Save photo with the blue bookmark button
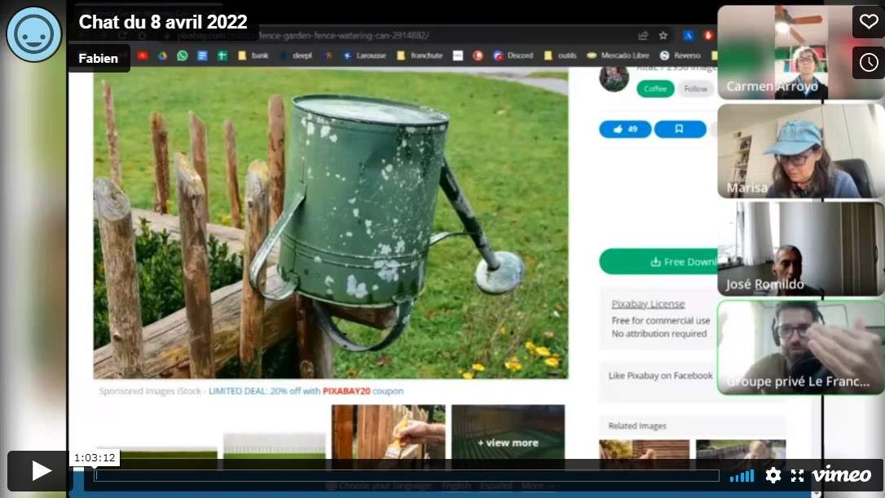Viewport: 885px width, 498px height. pos(680,130)
